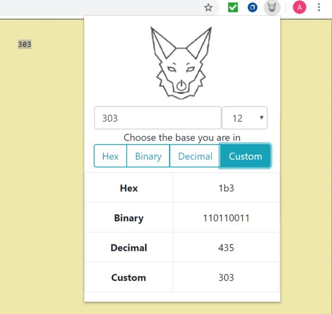Click the bold Custom row label
Image resolution: width=332 pixels, height=314 pixels.
coord(129,277)
